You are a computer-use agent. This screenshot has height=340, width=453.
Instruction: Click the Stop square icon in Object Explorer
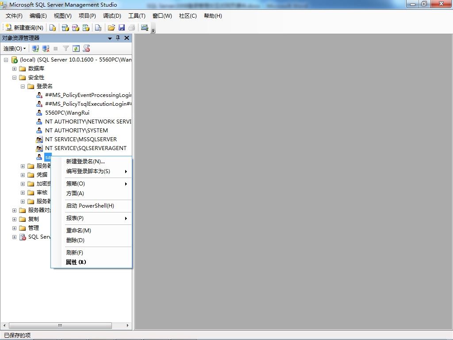[x=56, y=49]
